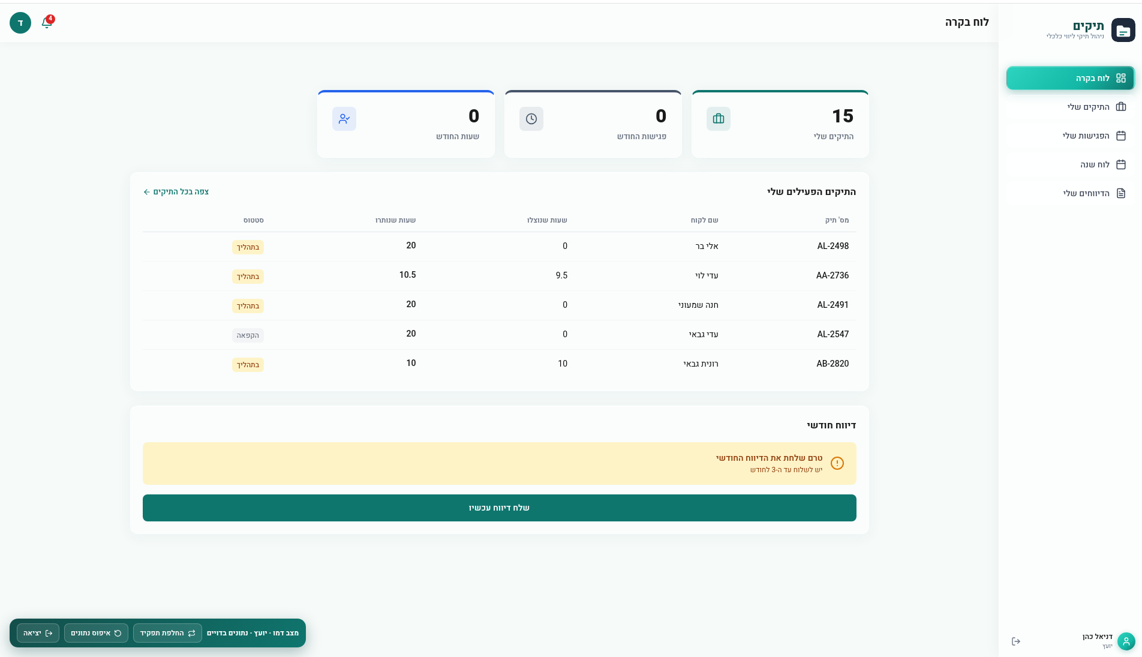This screenshot has width=1142, height=657.
Task: Click the בתהליך status badge for AB-2820
Action: click(x=248, y=365)
